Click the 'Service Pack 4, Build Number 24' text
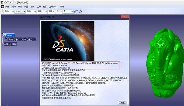This screenshot has width=184, height=106. pyautogui.click(x=55, y=68)
